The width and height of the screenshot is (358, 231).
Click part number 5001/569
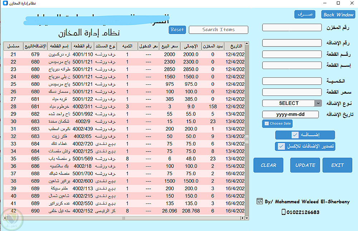click(83, 159)
